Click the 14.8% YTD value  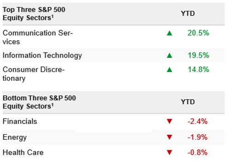click(x=198, y=70)
